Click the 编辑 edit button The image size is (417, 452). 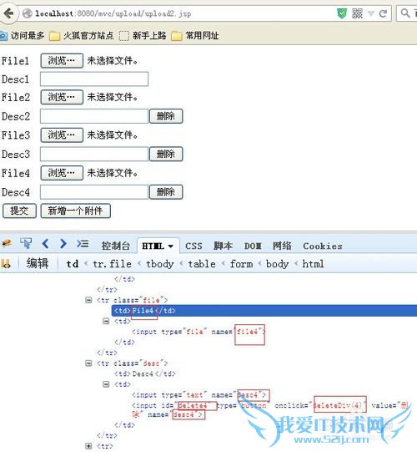pyautogui.click(x=38, y=263)
